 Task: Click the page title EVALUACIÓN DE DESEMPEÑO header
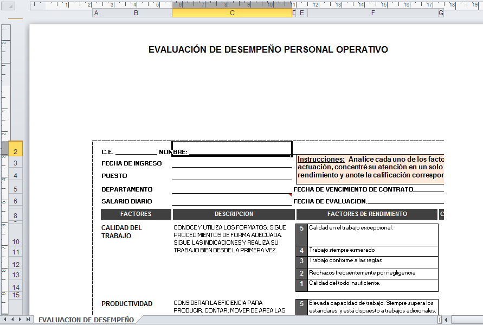tap(268, 49)
